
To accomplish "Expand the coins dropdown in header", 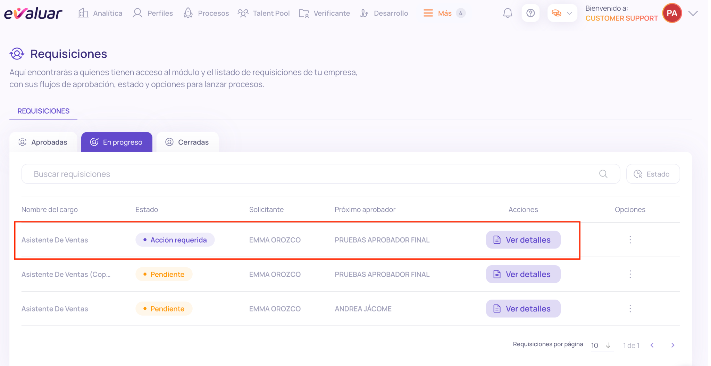I will [x=562, y=13].
